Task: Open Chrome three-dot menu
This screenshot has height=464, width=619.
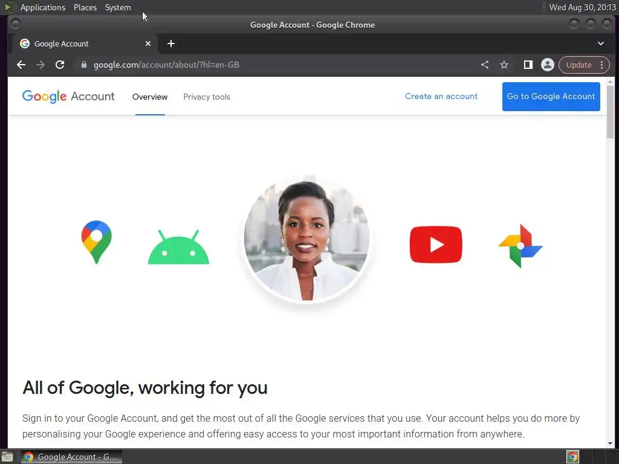Action: [601, 65]
